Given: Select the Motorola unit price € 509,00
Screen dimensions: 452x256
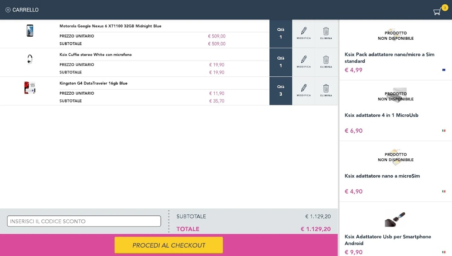Looking at the screenshot, I should click(x=216, y=36).
